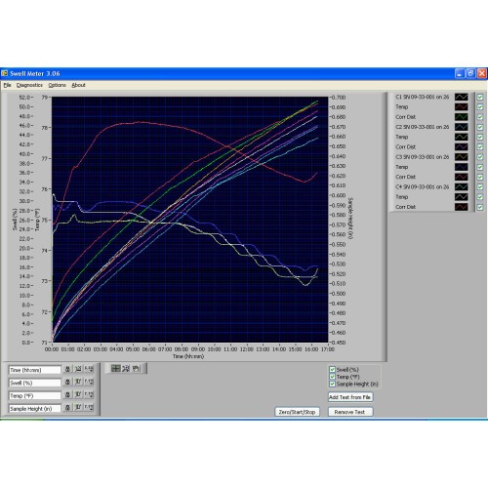The height and width of the screenshot is (488, 488).
Task: Toggle autoscale lock for Swell (%) axis
Action: point(67,382)
